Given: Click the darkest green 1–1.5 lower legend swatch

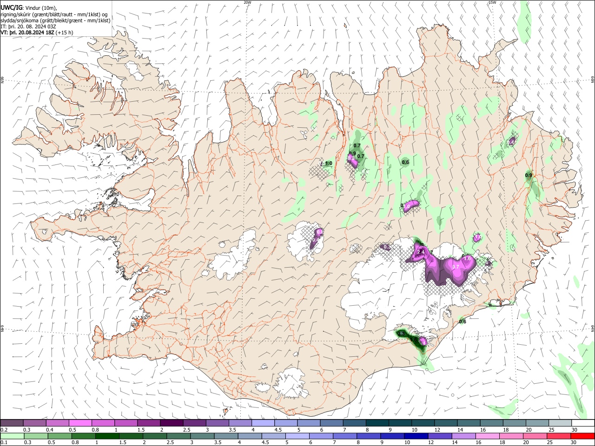Looking at the screenshot, I should (108, 436).
